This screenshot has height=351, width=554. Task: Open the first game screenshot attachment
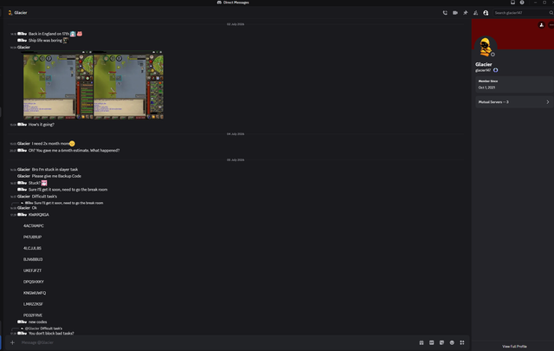58,85
